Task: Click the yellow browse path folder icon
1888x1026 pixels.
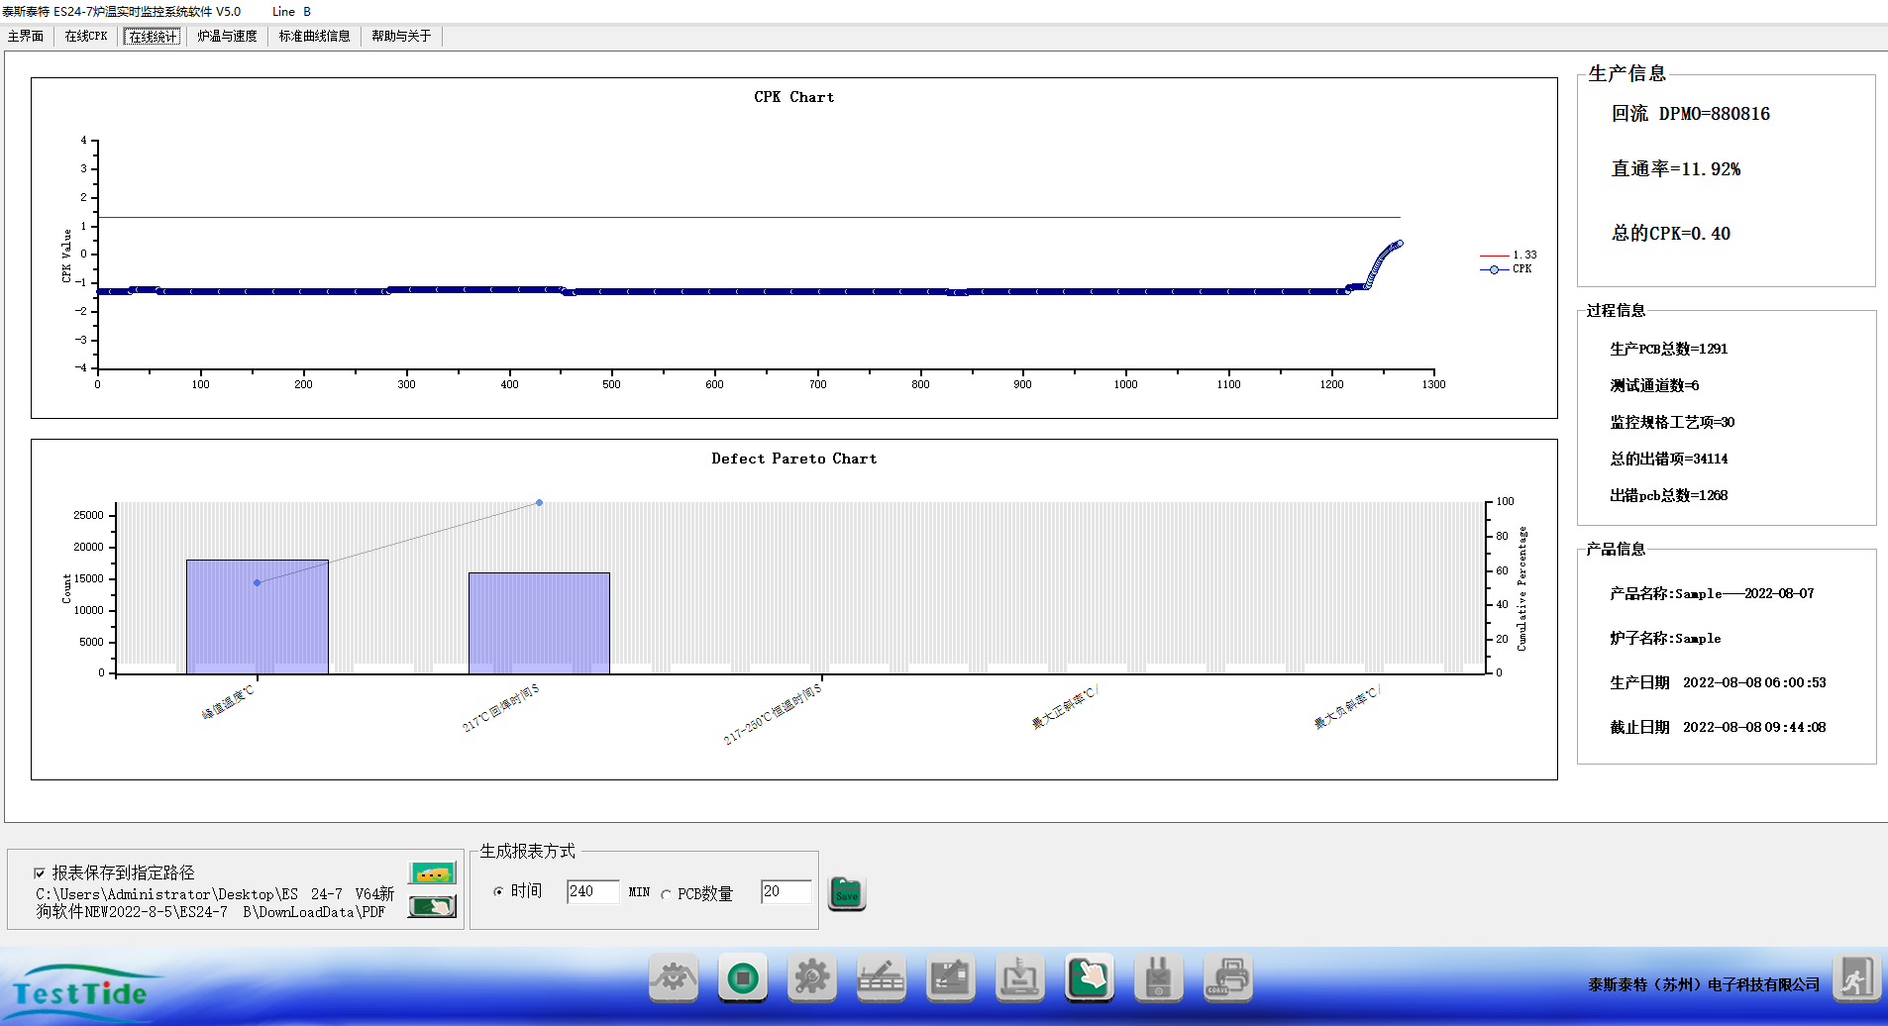Action: 432,872
